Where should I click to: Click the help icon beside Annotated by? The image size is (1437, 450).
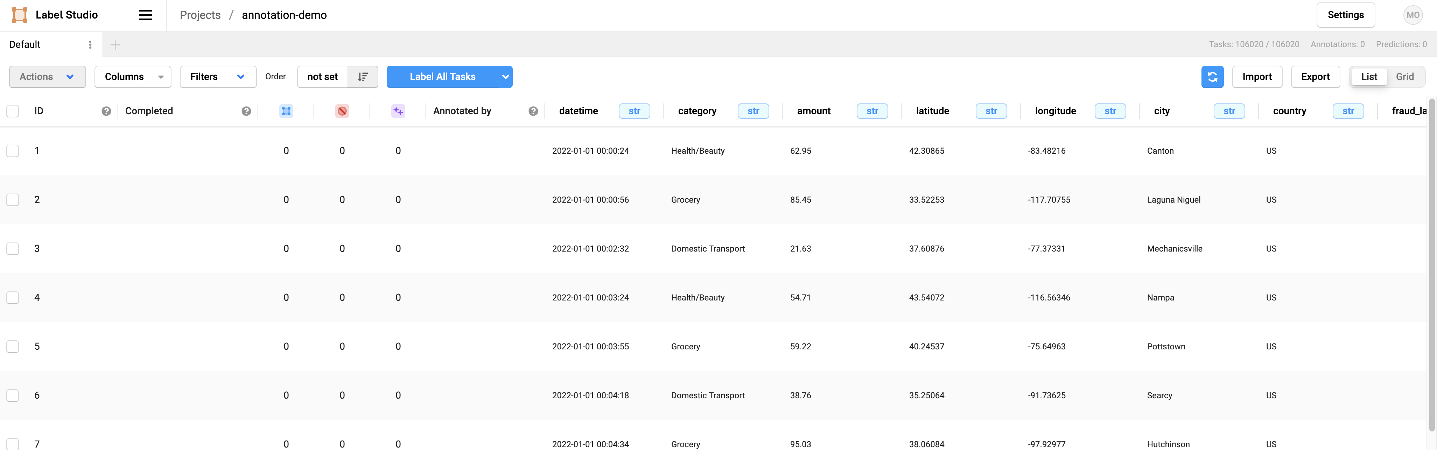[x=533, y=111]
